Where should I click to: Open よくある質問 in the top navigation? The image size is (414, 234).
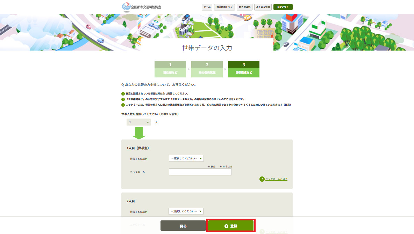[x=263, y=7]
